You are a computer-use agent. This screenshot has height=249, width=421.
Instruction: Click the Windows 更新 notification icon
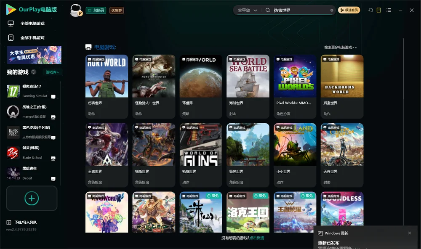(x=320, y=233)
